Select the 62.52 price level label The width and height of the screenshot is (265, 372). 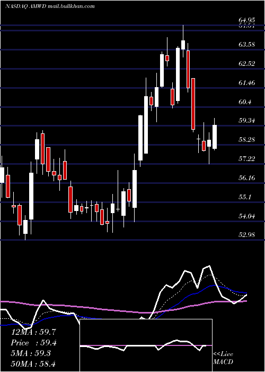247,64
